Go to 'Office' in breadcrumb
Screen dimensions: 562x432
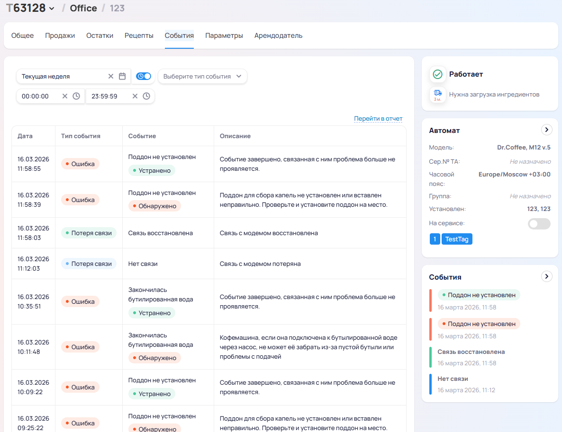(83, 8)
